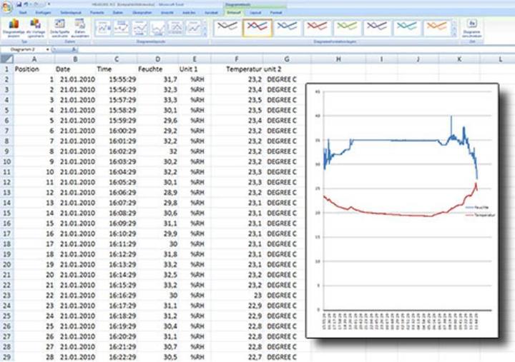Open Daten auswählen dialog
This screenshot has width=515, height=362.
tap(79, 26)
